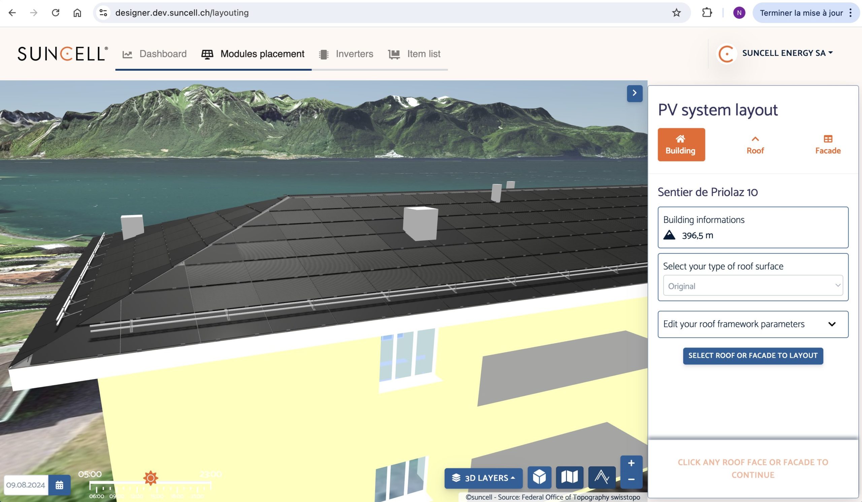Bookmark the page with the star icon
This screenshot has height=502, width=862.
[676, 13]
